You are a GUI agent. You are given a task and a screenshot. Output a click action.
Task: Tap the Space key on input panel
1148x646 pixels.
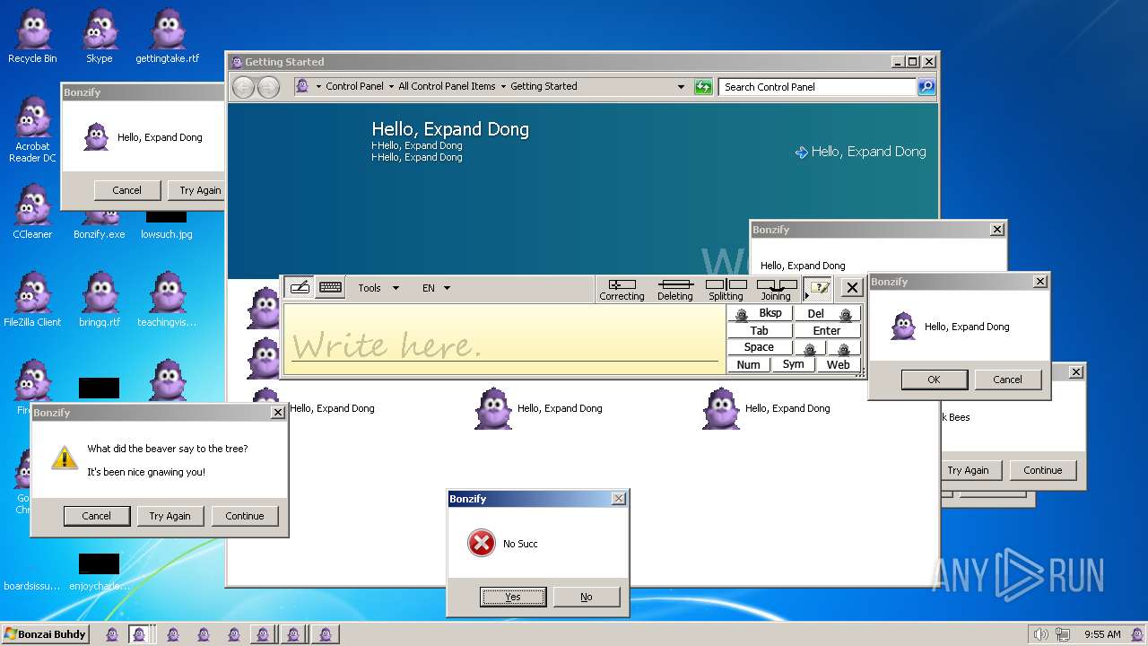coord(760,348)
